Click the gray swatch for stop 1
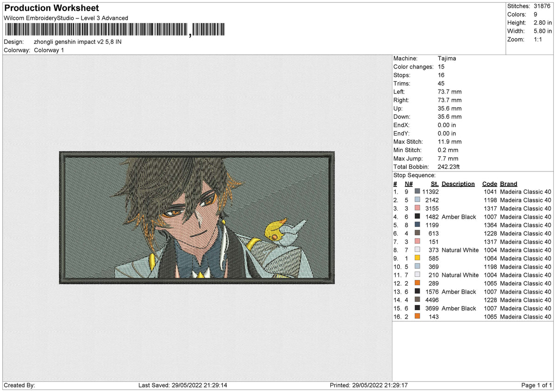 [417, 192]
